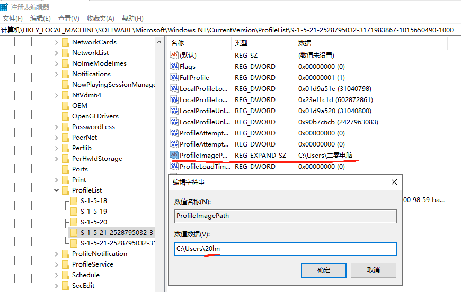Image resolution: width=461 pixels, height=292 pixels.
Task: Click the ProfileLoadTime DWORD value icon
Action: pos(174,166)
